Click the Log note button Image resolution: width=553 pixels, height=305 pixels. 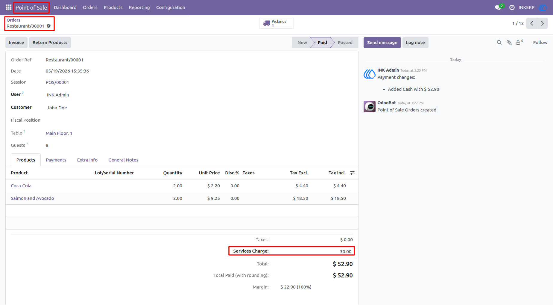(415, 43)
